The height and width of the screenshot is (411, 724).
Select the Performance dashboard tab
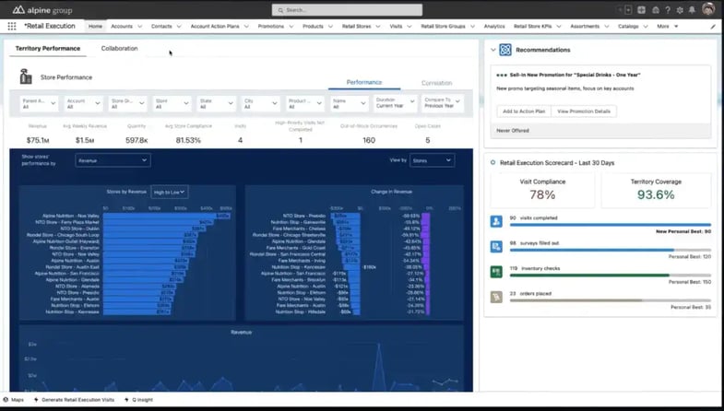(x=364, y=82)
